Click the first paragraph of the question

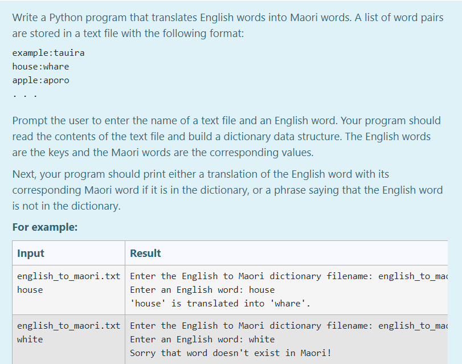click(x=227, y=25)
